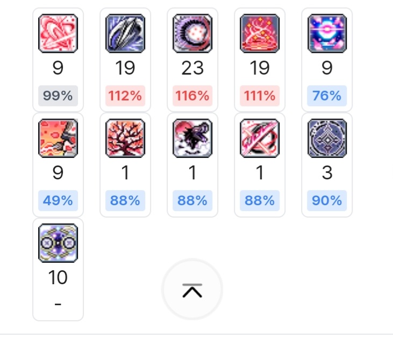The height and width of the screenshot is (339, 393).
Task: Click the blue 49% badge
Action: (x=58, y=200)
